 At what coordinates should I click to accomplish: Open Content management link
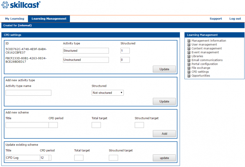click(x=207, y=48)
